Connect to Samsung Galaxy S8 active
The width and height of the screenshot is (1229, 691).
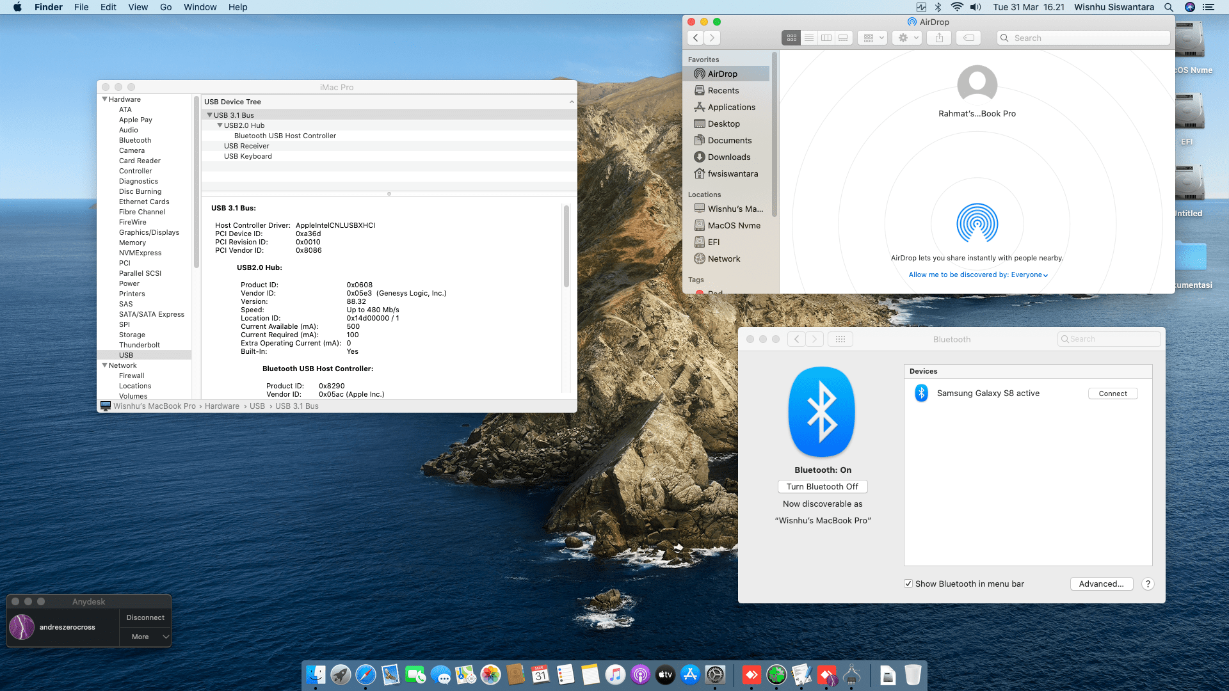[1113, 393]
